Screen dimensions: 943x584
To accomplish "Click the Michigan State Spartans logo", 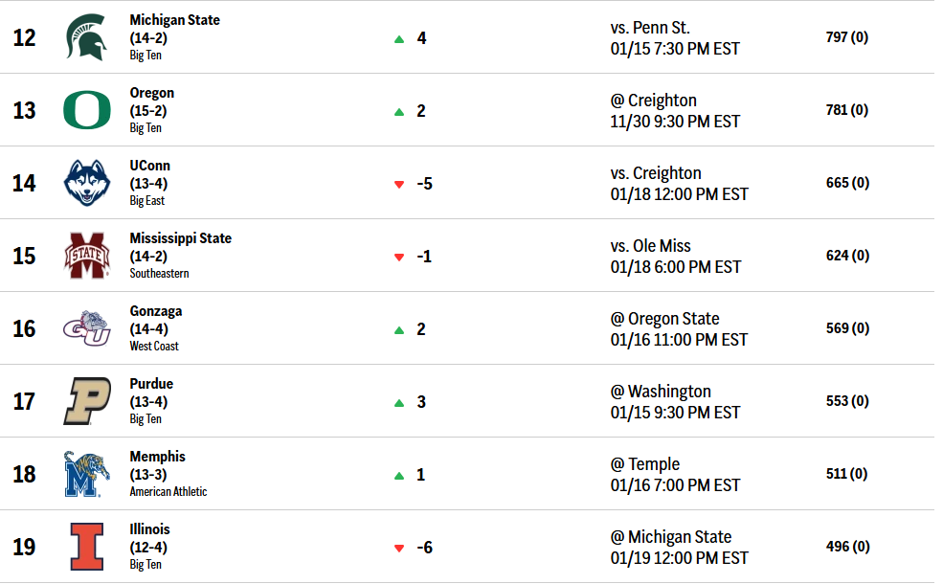I will coord(86,37).
